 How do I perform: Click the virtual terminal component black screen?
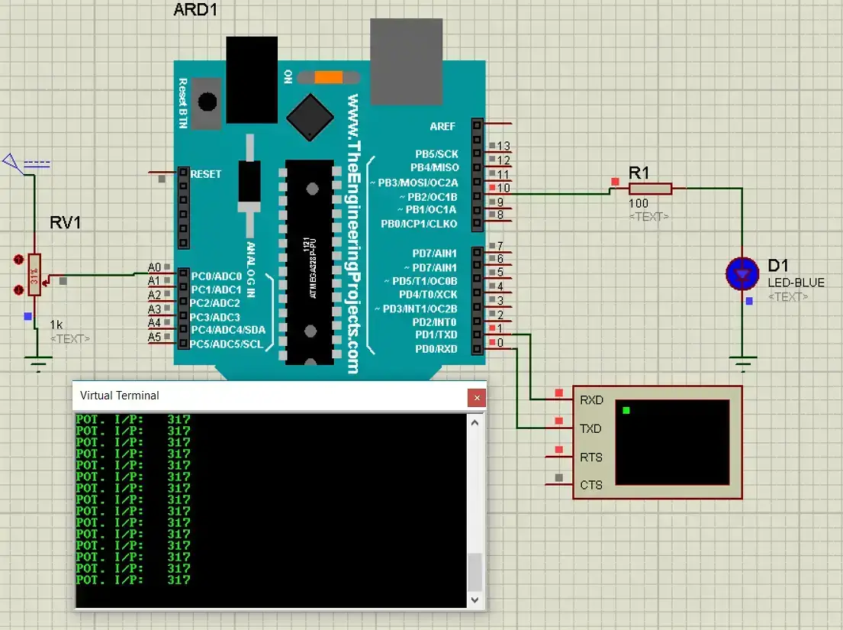672,442
